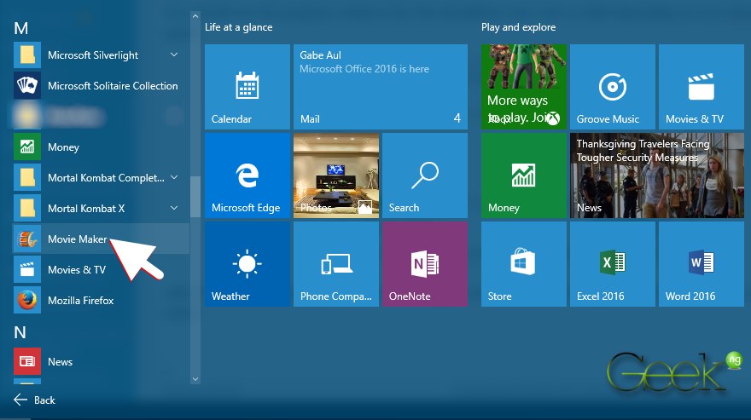Click the Money app icon in list

[27, 147]
